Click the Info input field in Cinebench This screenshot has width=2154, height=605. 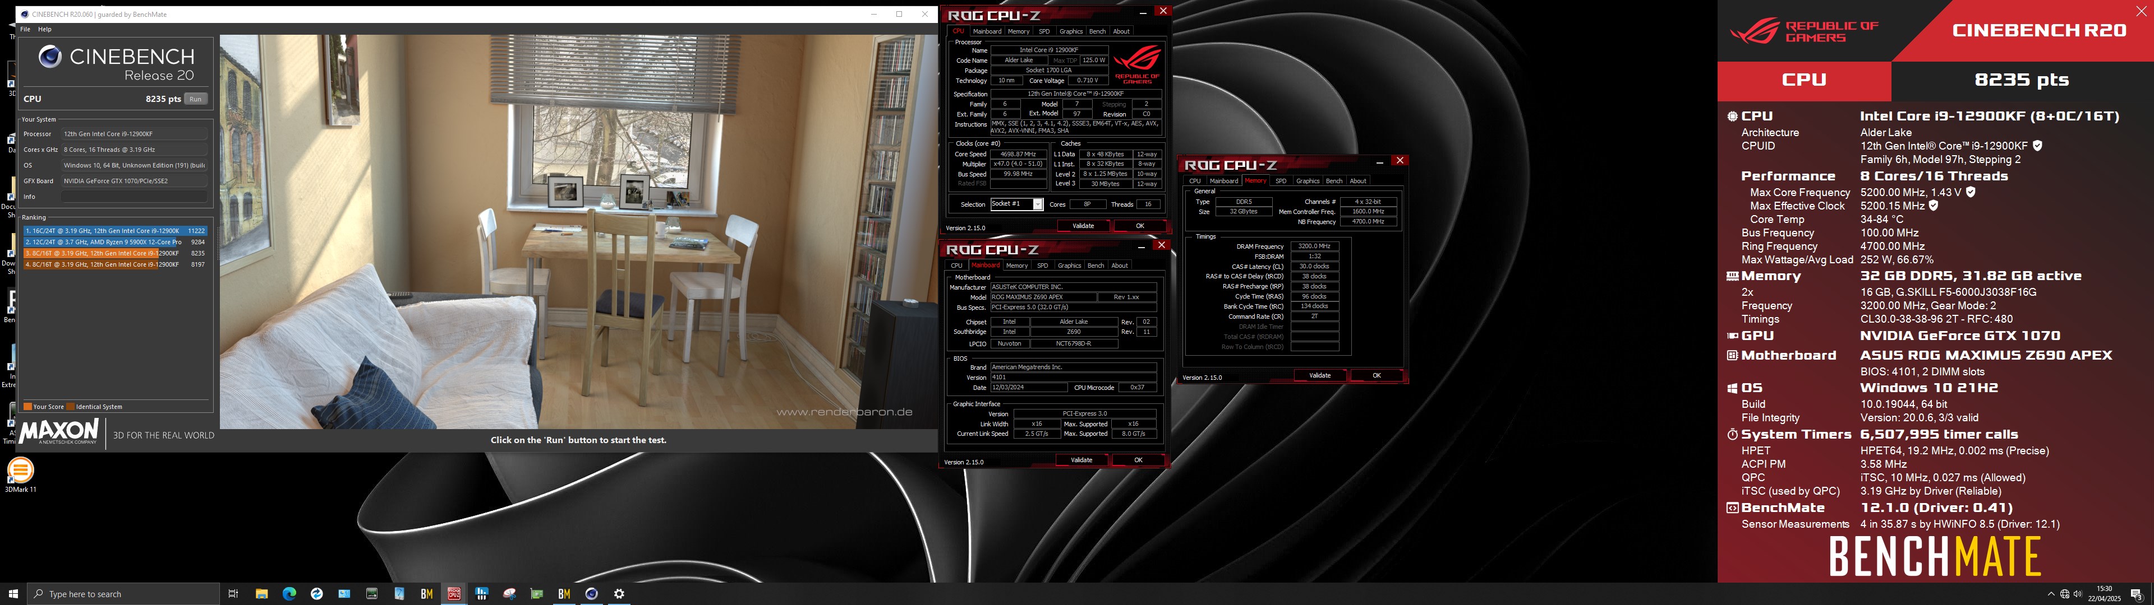(134, 197)
